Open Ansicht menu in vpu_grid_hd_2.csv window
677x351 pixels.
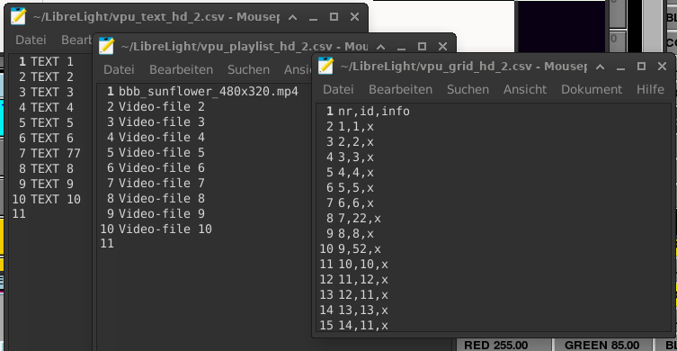525,89
